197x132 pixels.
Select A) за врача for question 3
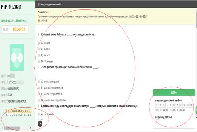pos(39,114)
